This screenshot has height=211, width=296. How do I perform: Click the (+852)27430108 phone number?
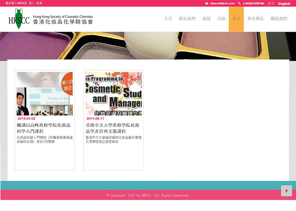click(x=254, y=3)
